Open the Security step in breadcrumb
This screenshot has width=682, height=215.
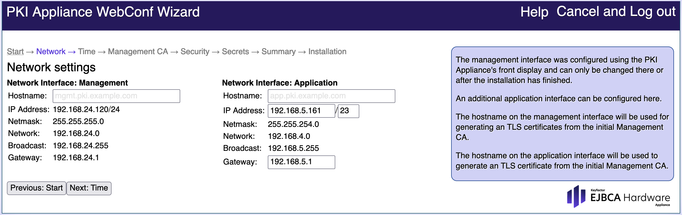tap(195, 52)
